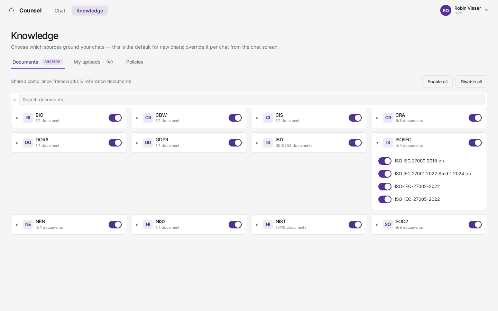Image resolution: width=498 pixels, height=311 pixels.
Task: Click the CR badge on the CRA card
Action: click(x=388, y=118)
